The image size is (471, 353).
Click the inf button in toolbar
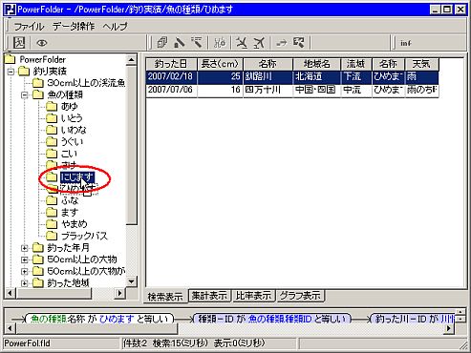(406, 43)
